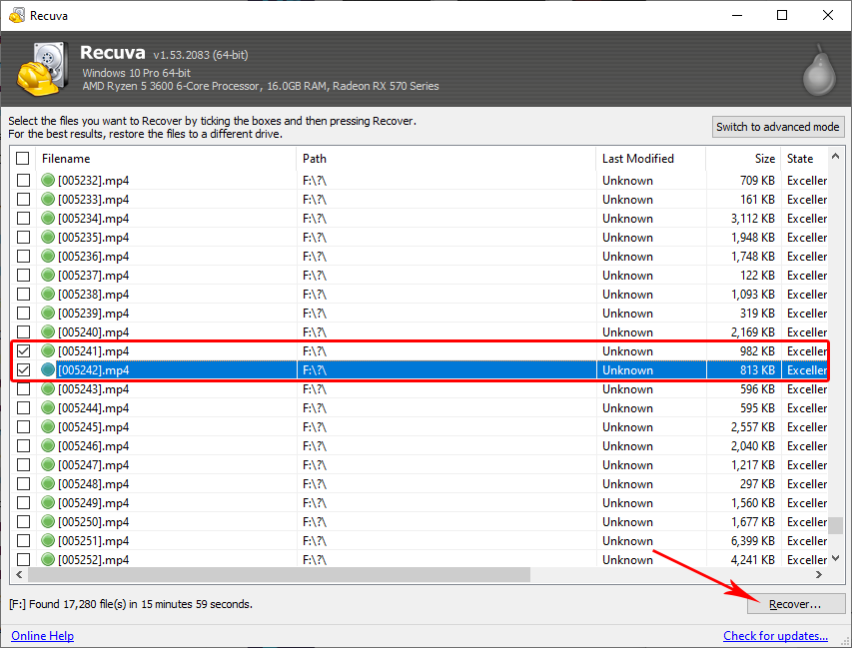The width and height of the screenshot is (852, 648).
Task: Click green status dot for [005240].mp4
Action: click(48, 331)
